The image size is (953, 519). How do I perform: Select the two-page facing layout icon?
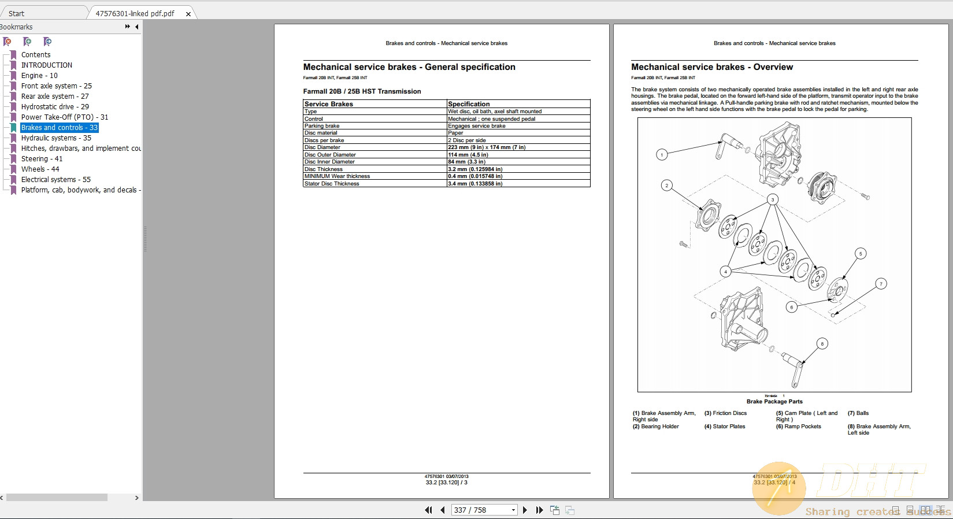pos(926,510)
